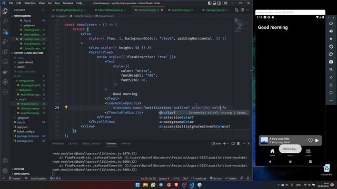Click the master branch in the status bar
The width and height of the screenshot is (337, 189).
coord(15,178)
